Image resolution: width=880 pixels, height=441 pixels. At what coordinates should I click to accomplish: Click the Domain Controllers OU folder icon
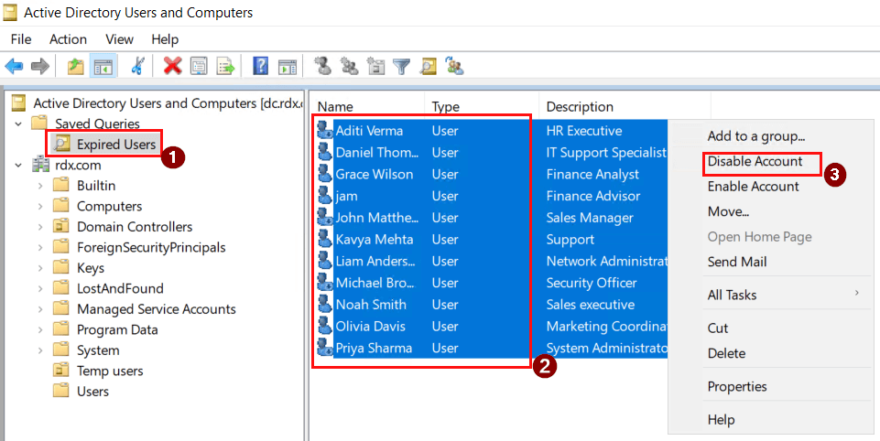[60, 227]
